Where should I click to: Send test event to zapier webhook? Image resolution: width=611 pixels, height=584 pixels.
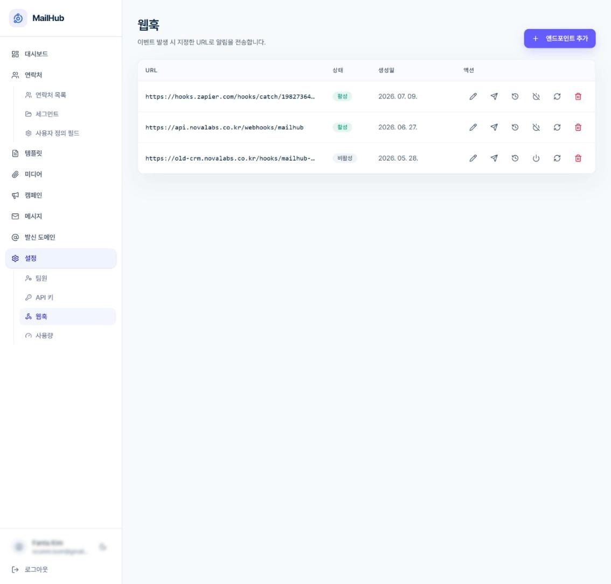494,96
